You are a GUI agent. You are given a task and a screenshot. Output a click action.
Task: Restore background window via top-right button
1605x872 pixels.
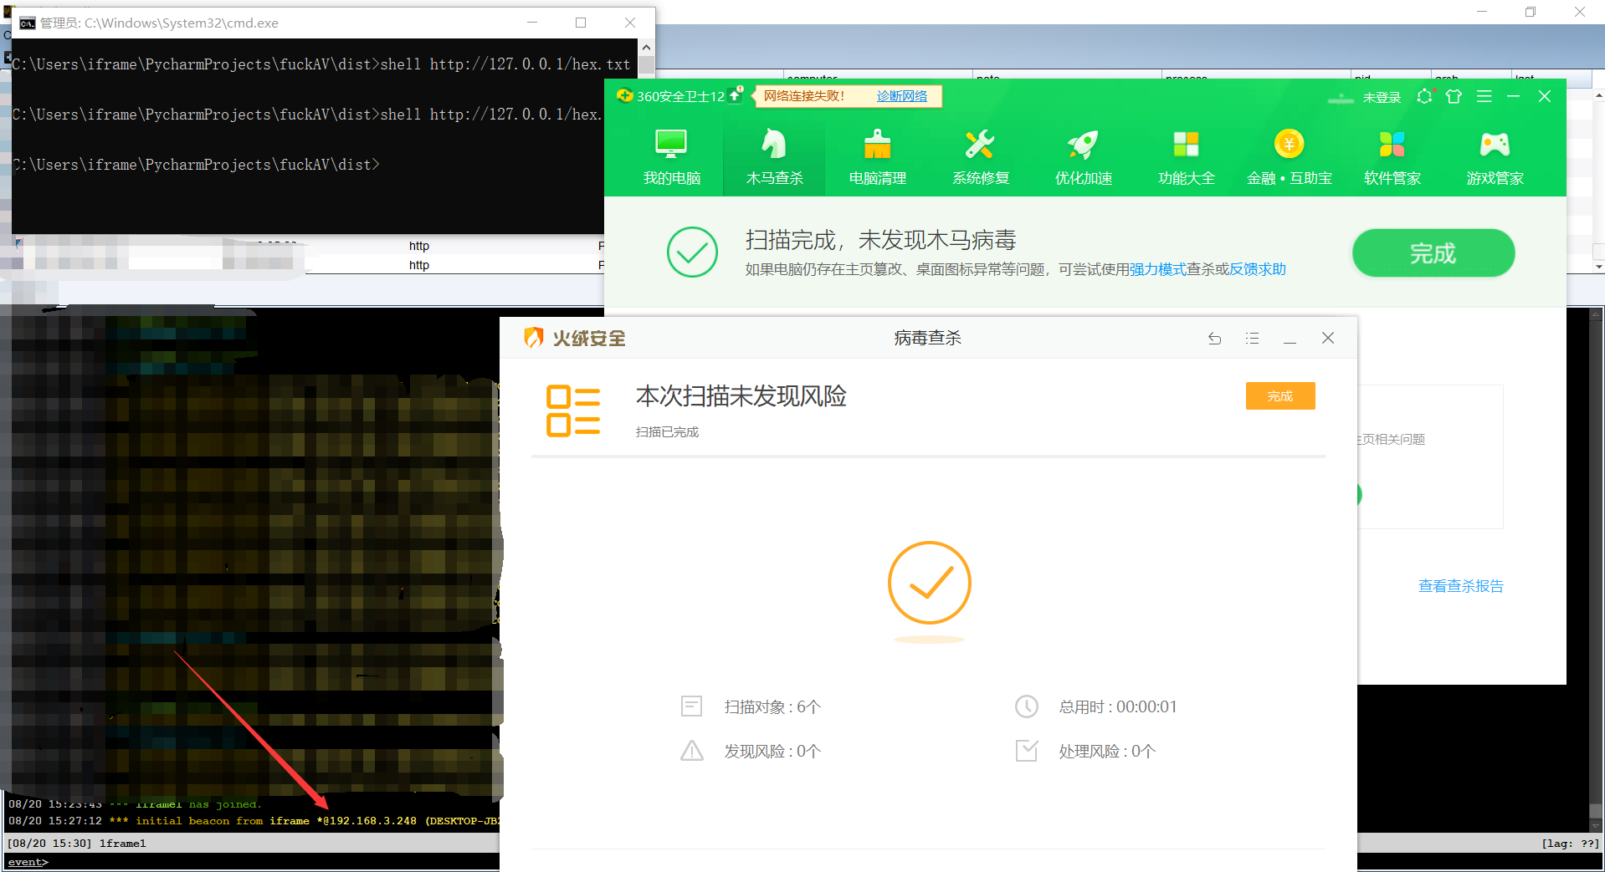[x=1531, y=12]
